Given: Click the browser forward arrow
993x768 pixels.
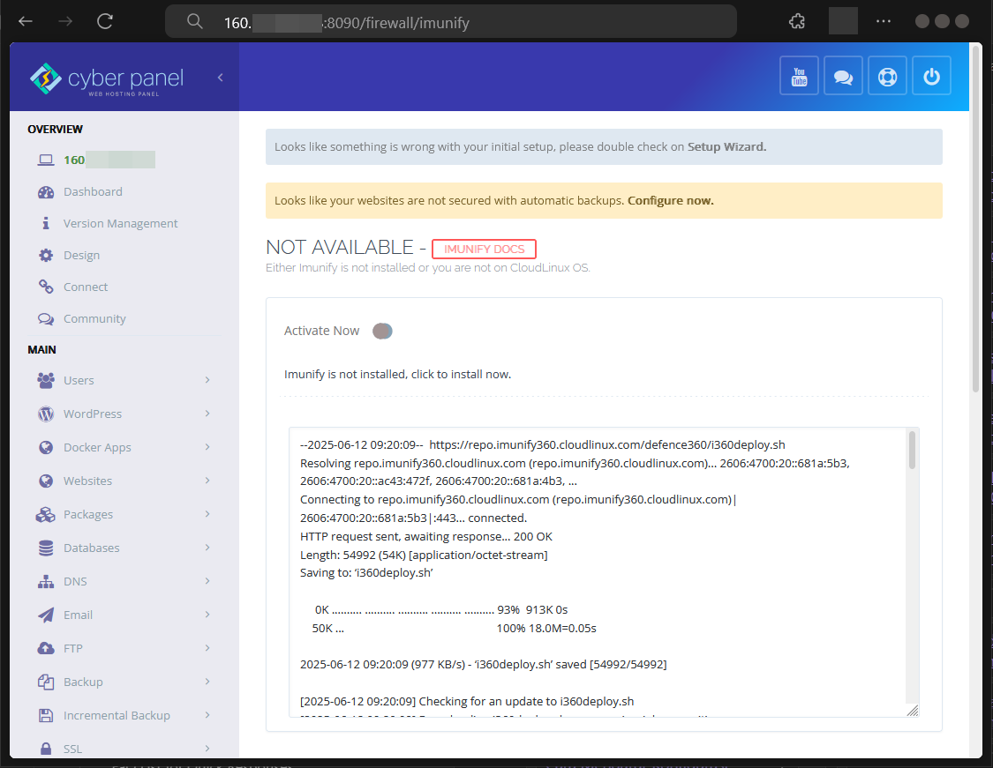Looking at the screenshot, I should [64, 21].
